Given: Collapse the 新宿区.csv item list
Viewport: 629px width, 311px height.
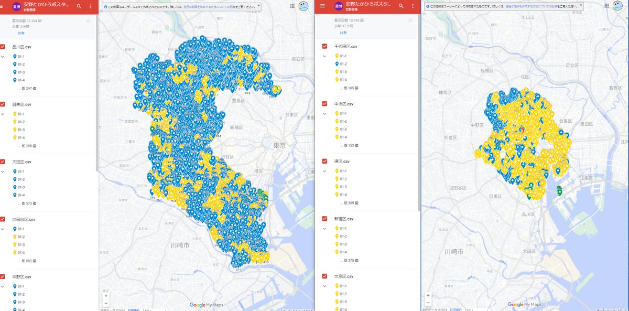Looking at the screenshot, I should [x=324, y=229].
